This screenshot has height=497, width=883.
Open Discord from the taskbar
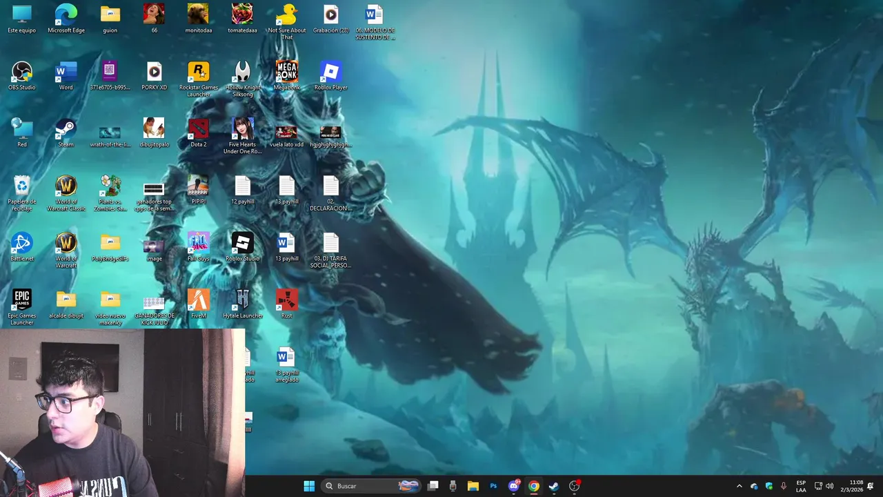point(513,486)
